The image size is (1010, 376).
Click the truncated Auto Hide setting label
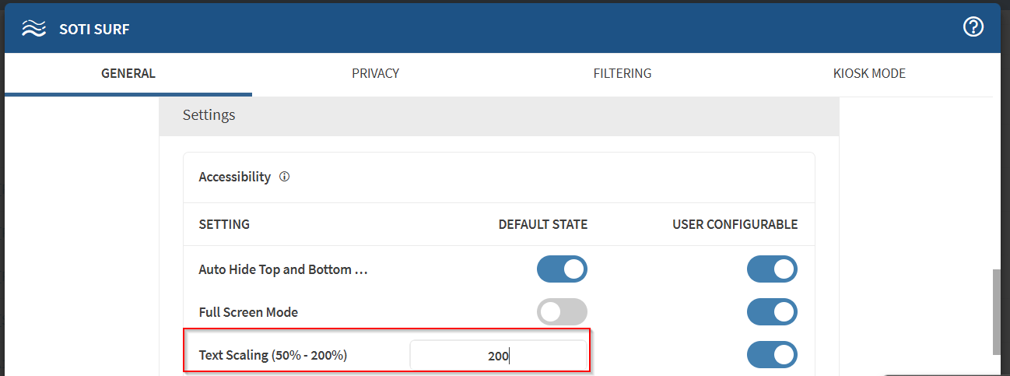(x=282, y=269)
